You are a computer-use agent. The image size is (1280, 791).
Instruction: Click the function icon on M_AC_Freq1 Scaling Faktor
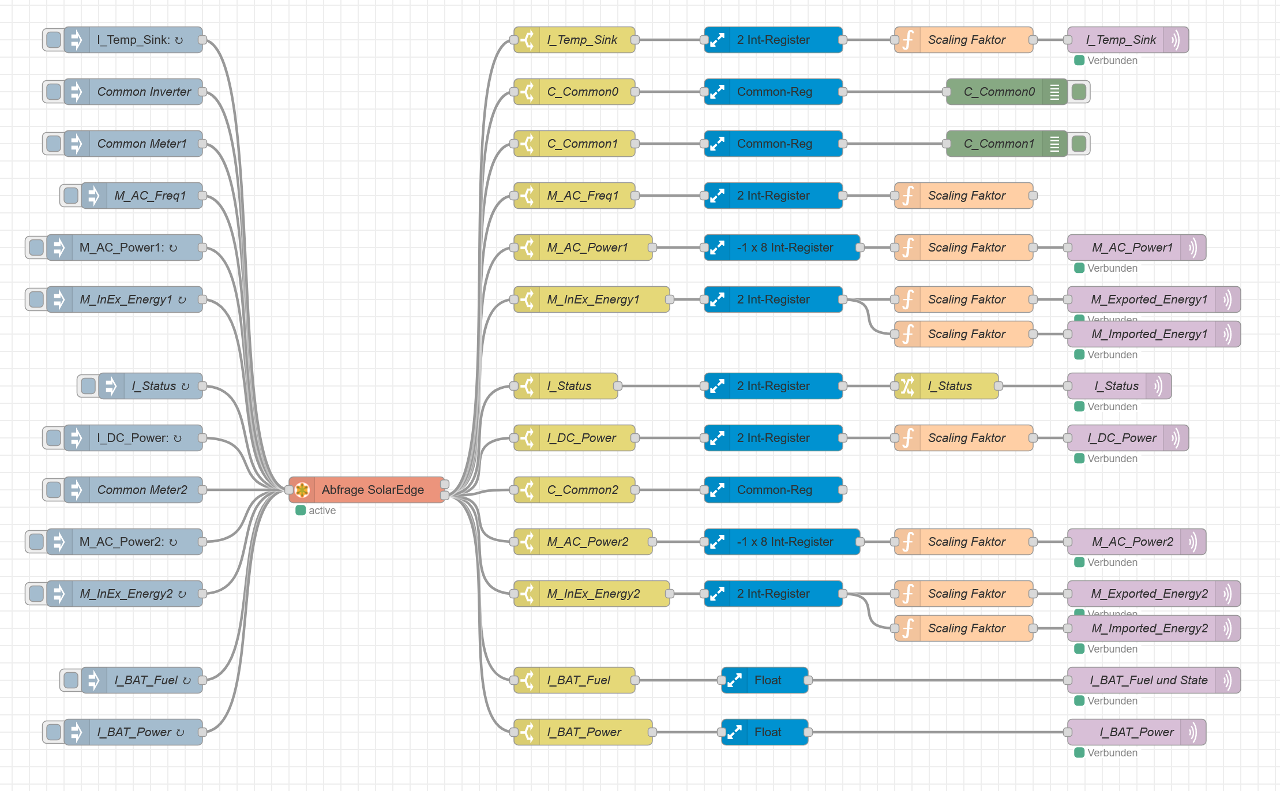pos(907,196)
